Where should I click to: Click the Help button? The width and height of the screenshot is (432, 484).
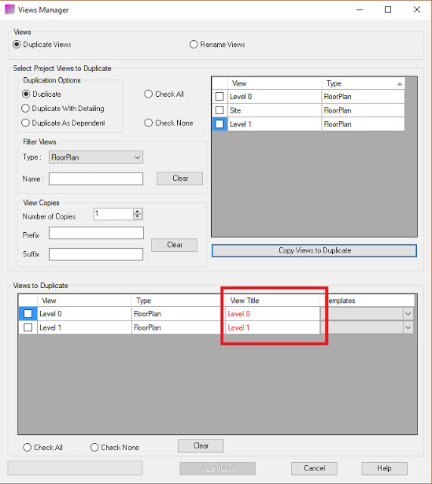[x=384, y=468]
